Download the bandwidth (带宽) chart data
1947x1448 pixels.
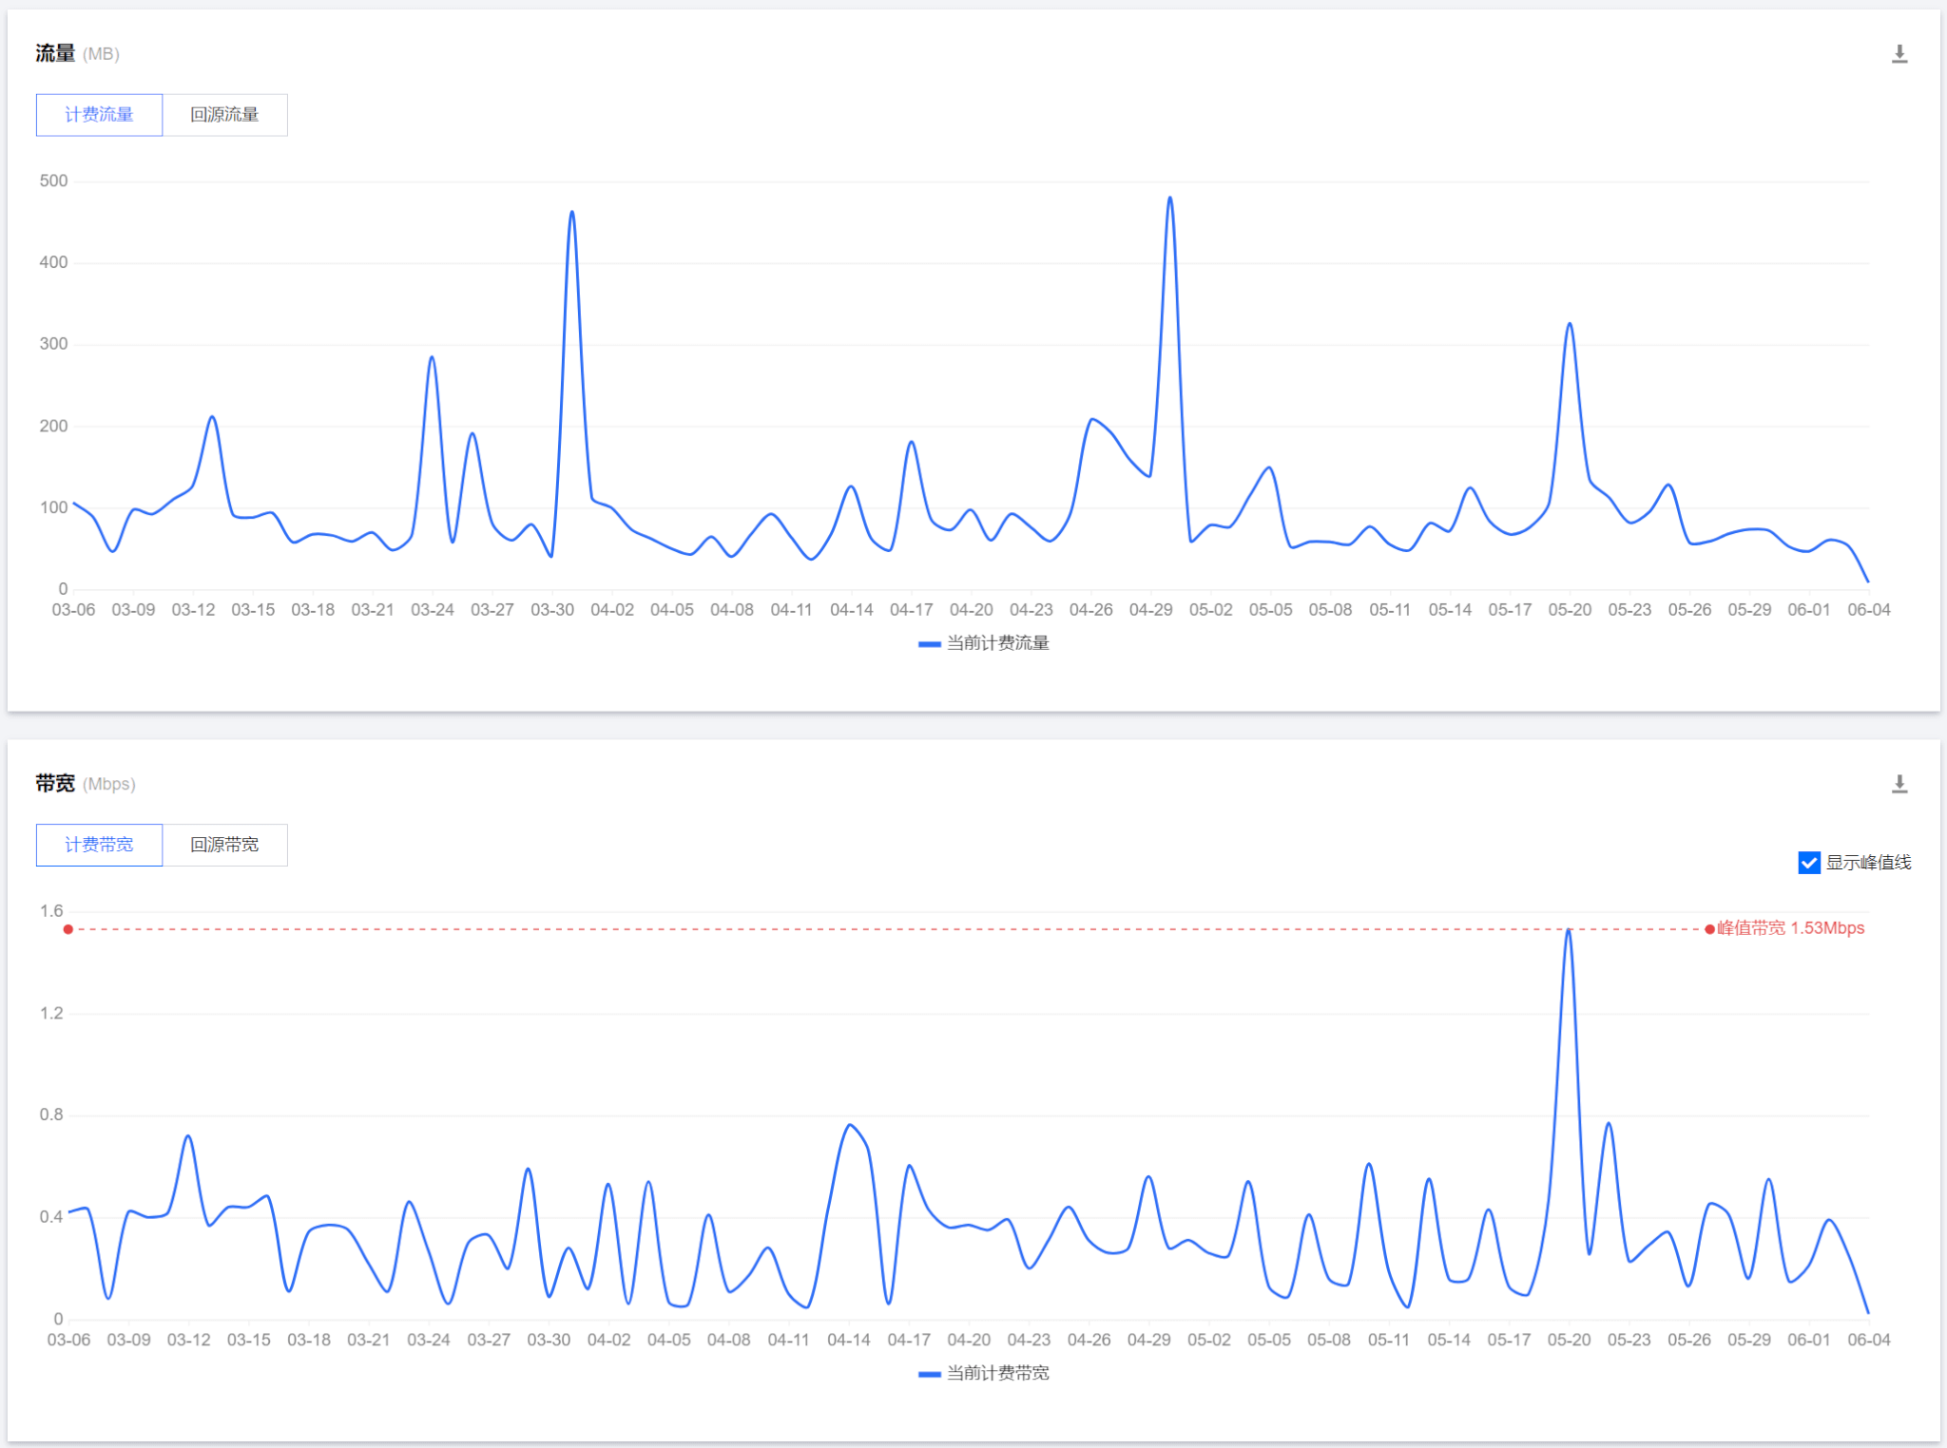coord(1899,784)
